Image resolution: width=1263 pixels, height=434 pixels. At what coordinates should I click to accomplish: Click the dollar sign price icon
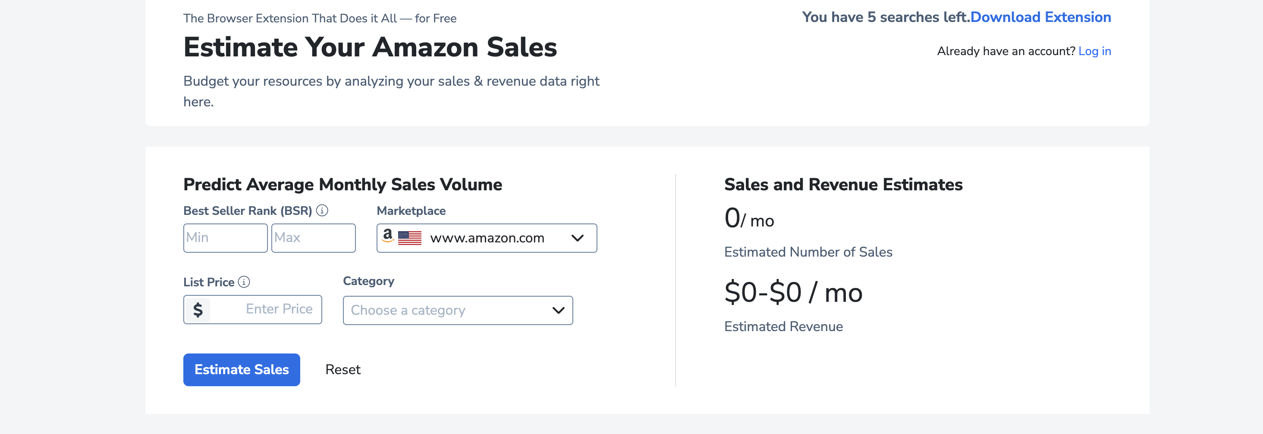[x=198, y=310]
